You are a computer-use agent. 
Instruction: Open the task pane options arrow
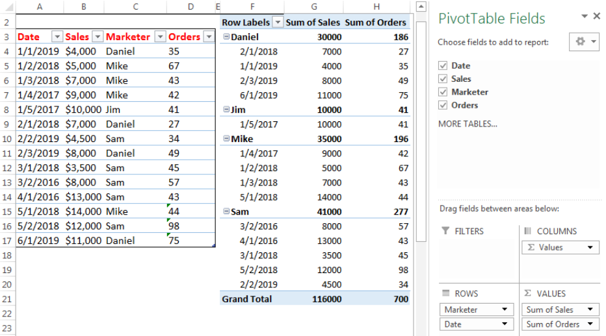[585, 16]
